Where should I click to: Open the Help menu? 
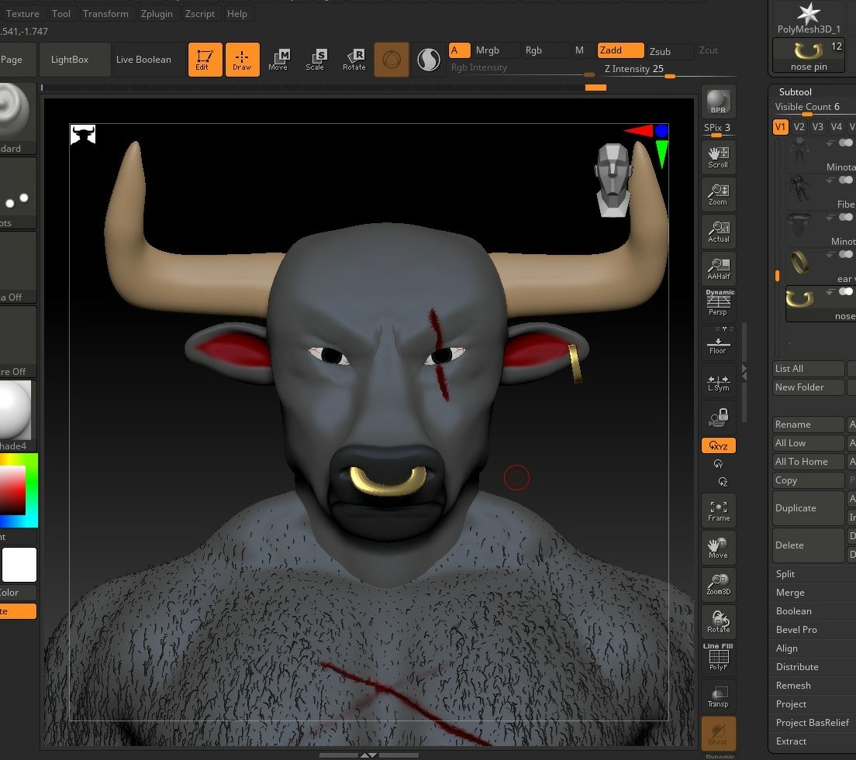tap(237, 14)
